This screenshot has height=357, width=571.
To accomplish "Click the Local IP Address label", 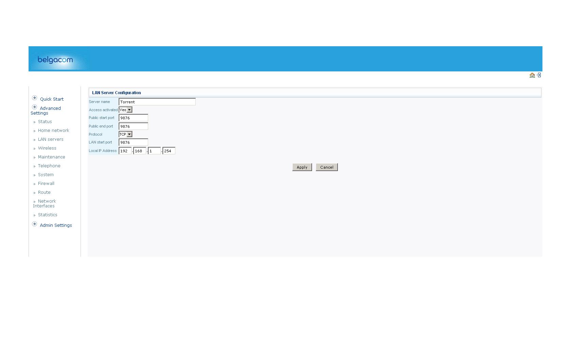I will (103, 151).
